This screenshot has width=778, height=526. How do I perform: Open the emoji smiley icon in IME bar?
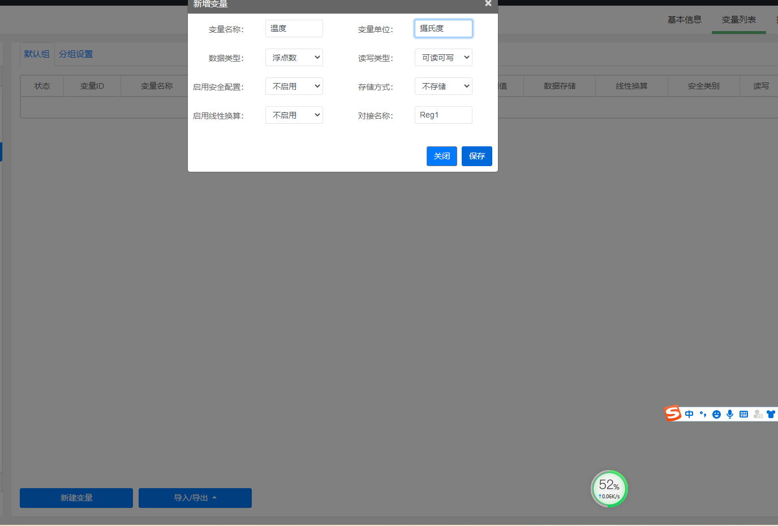pyautogui.click(x=716, y=414)
